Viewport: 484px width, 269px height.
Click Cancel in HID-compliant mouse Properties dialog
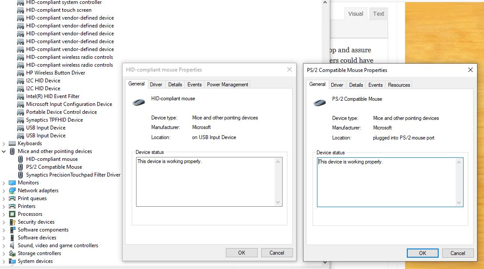(x=276, y=252)
